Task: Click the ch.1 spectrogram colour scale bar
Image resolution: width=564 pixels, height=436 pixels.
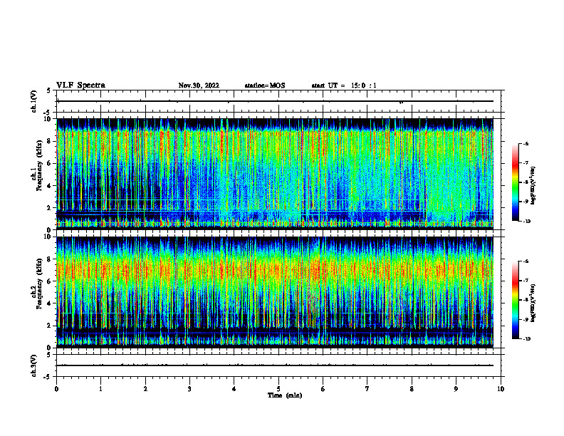Action: pyautogui.click(x=516, y=182)
